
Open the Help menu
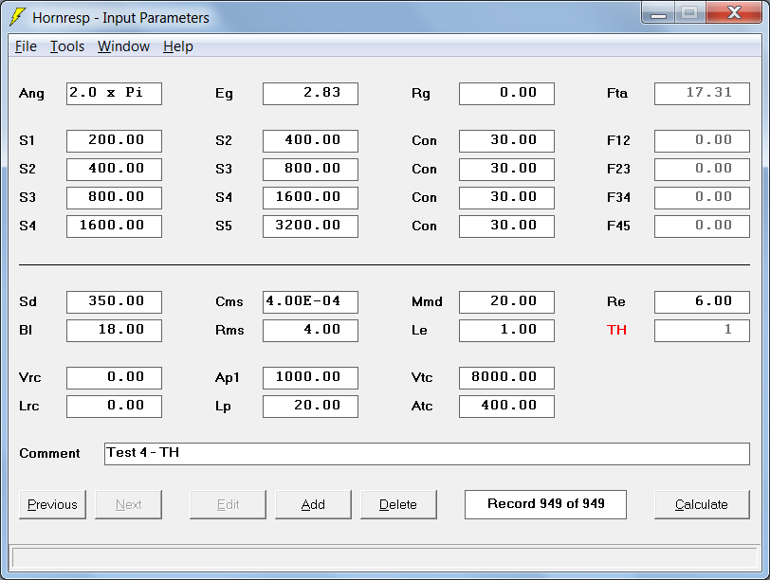(177, 46)
